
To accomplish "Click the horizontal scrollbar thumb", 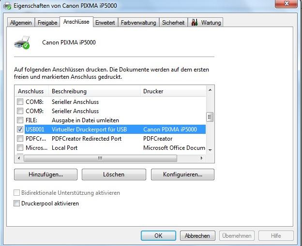I will click(100, 158).
